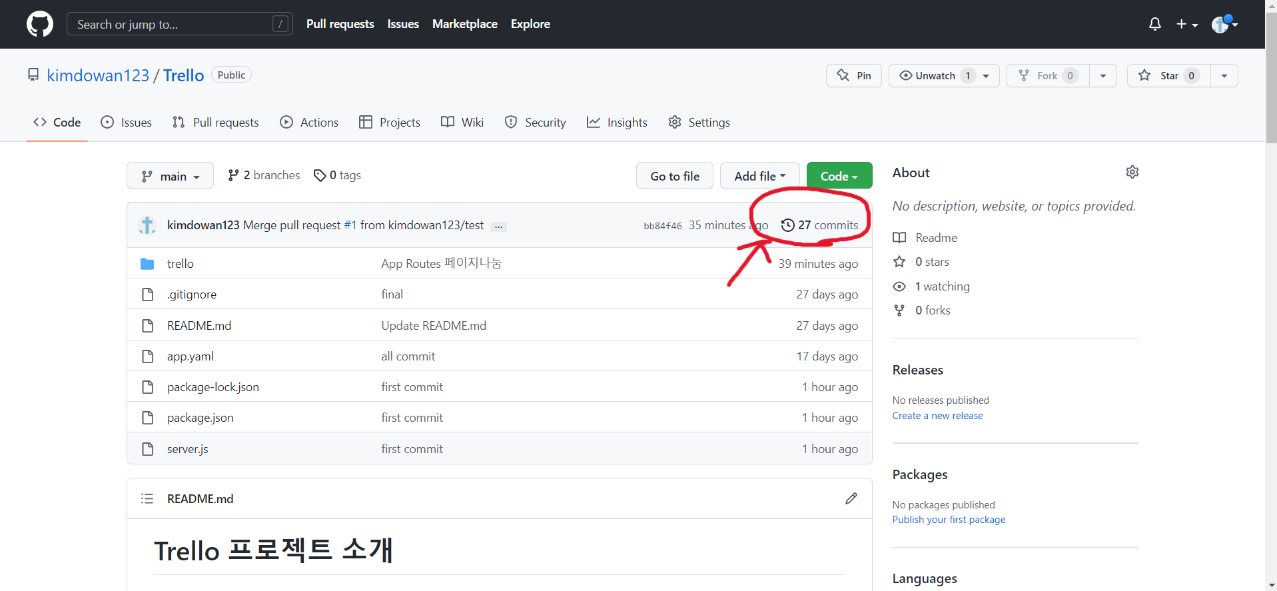Viewport: 1277px width, 591px height.
Task: Expand the Star lists dropdown arrow
Action: (x=1224, y=75)
